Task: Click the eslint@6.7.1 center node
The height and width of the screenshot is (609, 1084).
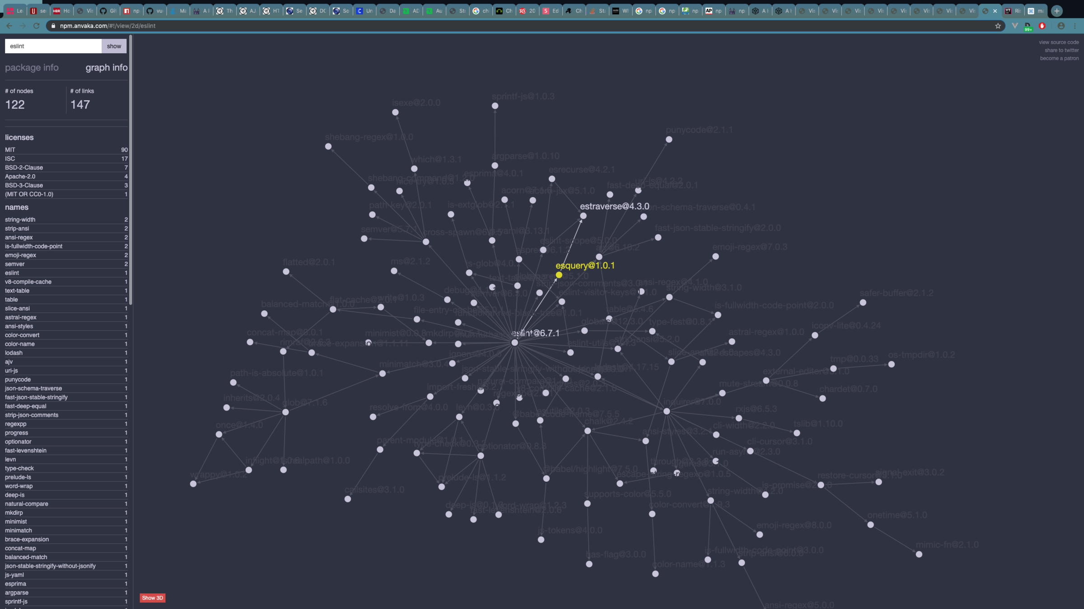Action: (x=514, y=343)
